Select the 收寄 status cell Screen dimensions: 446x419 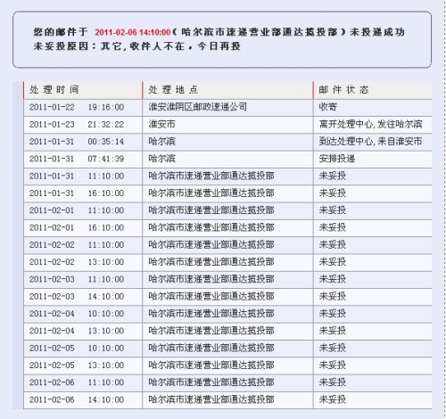pos(327,107)
